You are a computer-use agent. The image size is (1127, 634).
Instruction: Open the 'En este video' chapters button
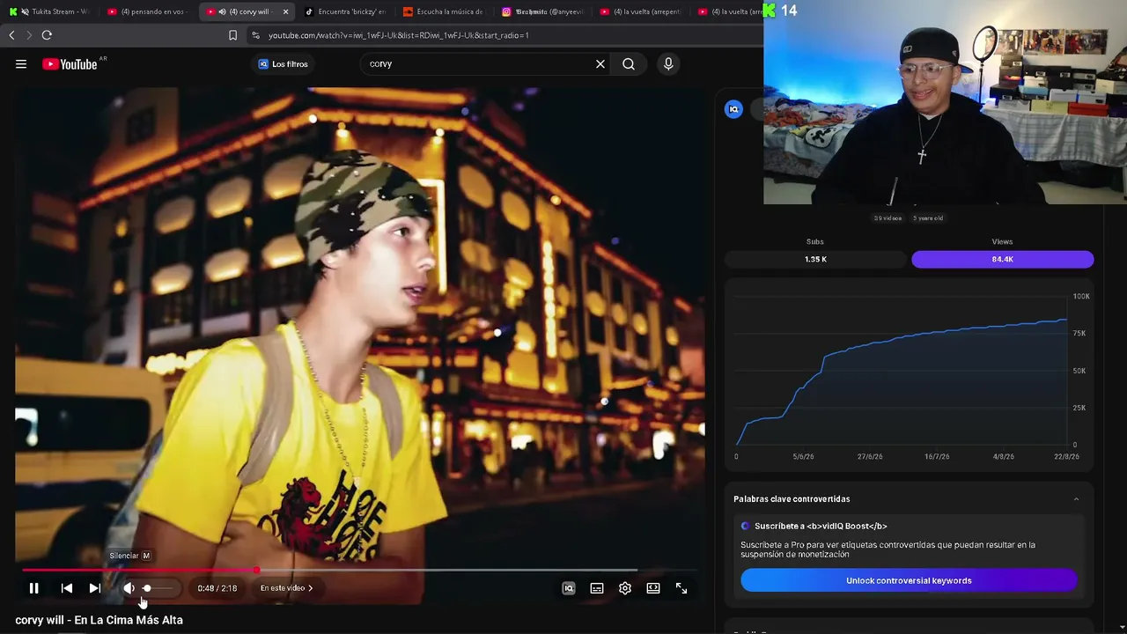pyautogui.click(x=287, y=588)
